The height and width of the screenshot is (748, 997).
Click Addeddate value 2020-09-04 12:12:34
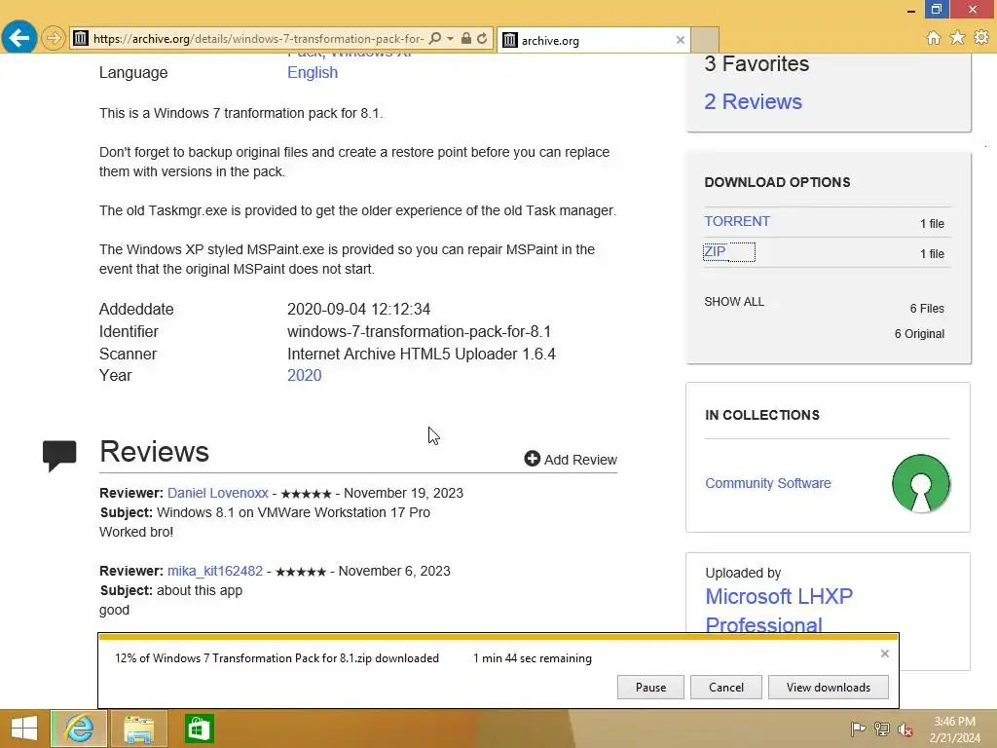(358, 309)
